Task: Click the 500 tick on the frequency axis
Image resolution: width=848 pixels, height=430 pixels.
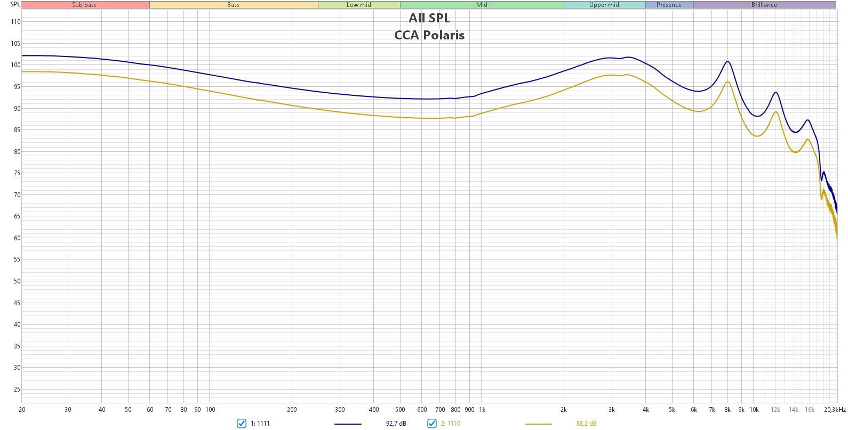Action: coord(400,410)
